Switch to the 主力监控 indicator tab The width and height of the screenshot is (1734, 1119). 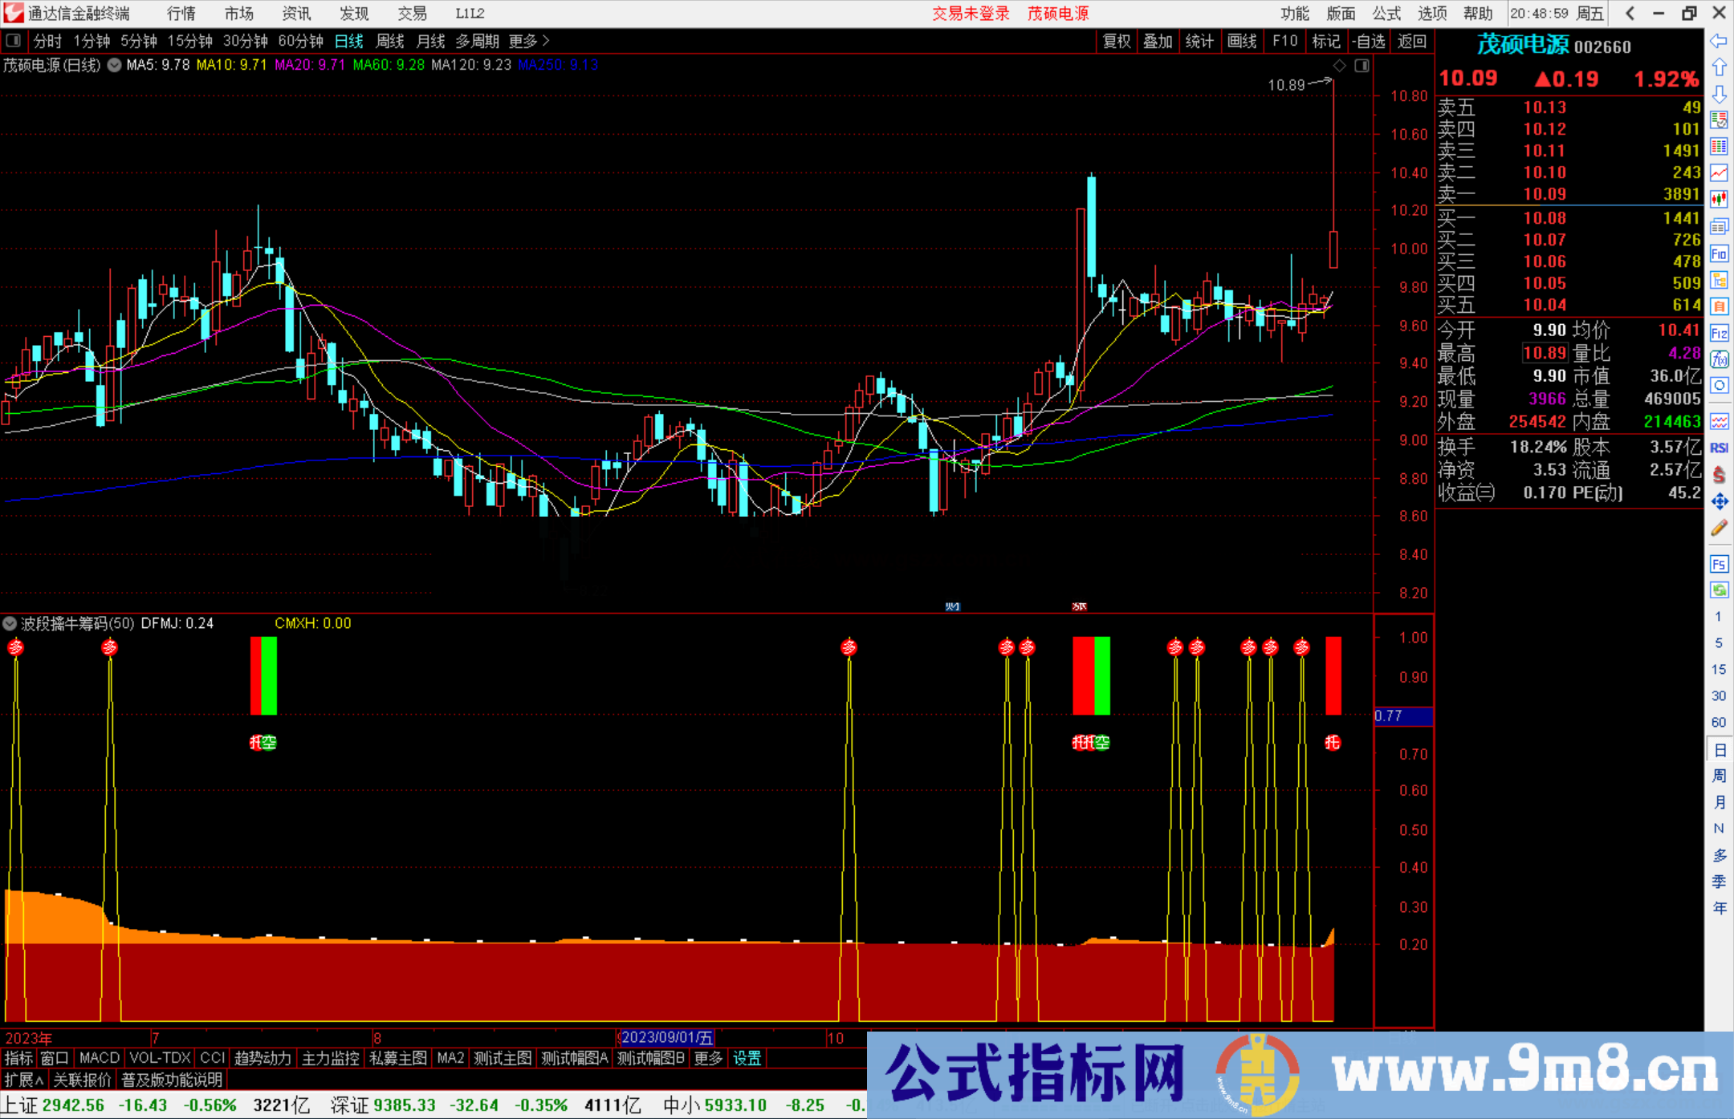tap(331, 1058)
